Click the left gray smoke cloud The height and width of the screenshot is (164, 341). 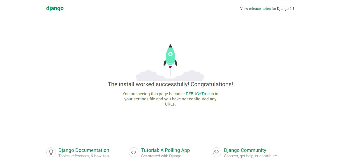tap(149, 76)
